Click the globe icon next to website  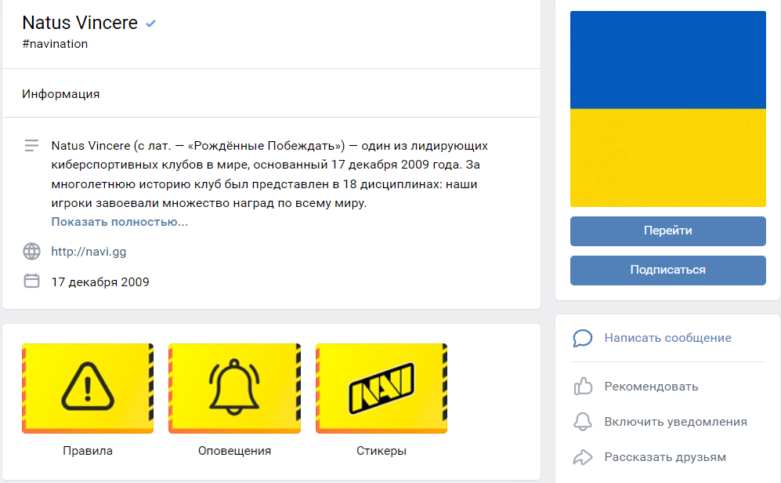pos(31,251)
